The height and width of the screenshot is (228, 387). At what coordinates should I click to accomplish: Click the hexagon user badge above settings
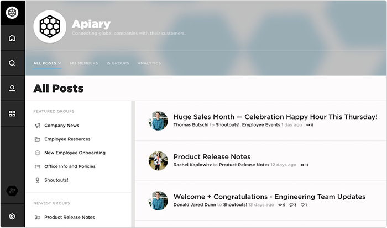tap(12, 191)
